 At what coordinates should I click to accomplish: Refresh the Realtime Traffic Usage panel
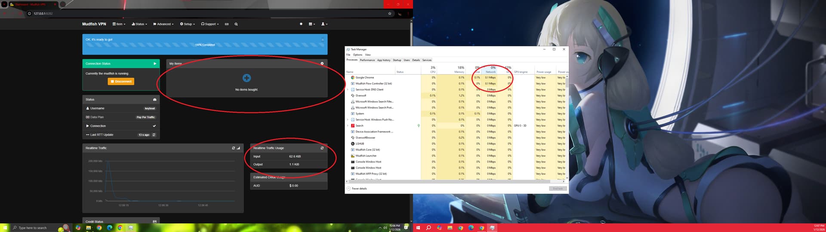click(322, 148)
